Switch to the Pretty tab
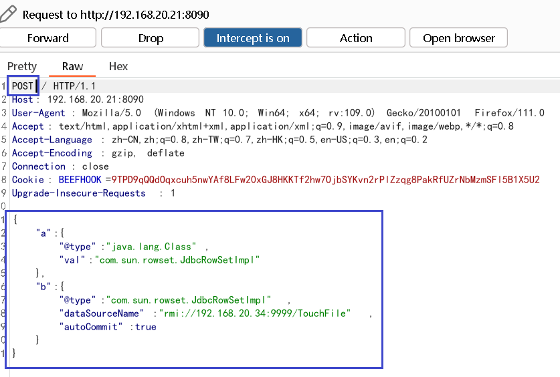560x377 pixels. 22,66
